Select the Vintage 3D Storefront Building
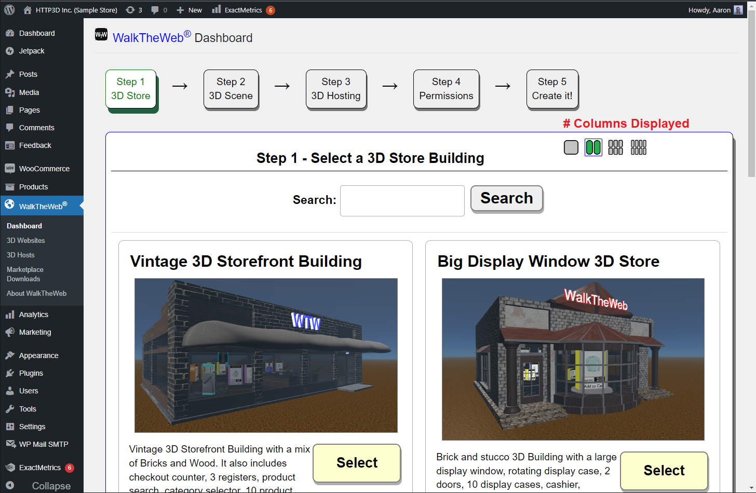 pos(357,463)
